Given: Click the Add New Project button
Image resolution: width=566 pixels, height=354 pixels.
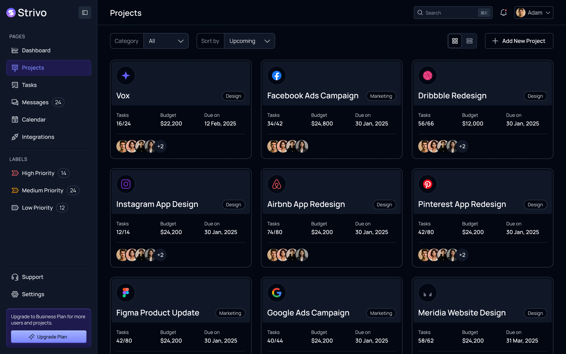Looking at the screenshot, I should [519, 41].
